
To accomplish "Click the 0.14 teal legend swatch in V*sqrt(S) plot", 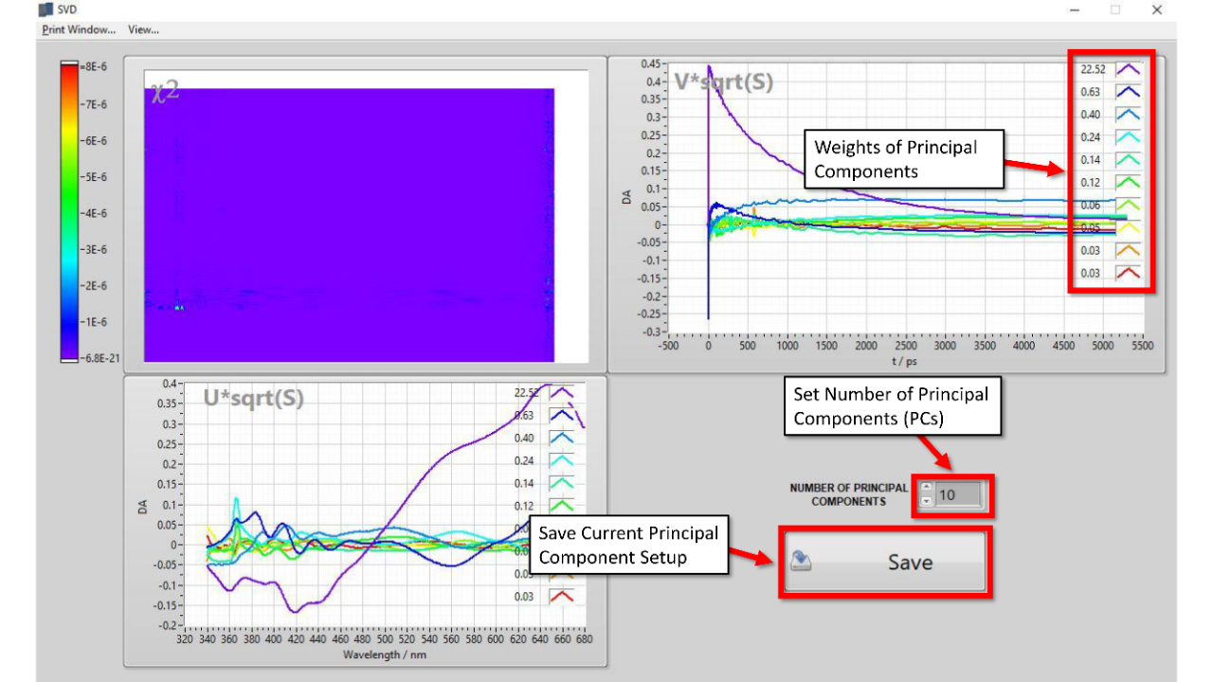I will [x=1129, y=160].
